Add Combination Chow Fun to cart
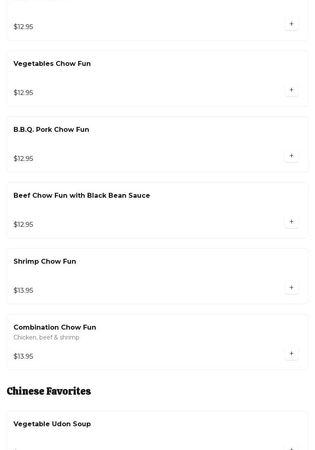This screenshot has width=315, height=450. (291, 354)
